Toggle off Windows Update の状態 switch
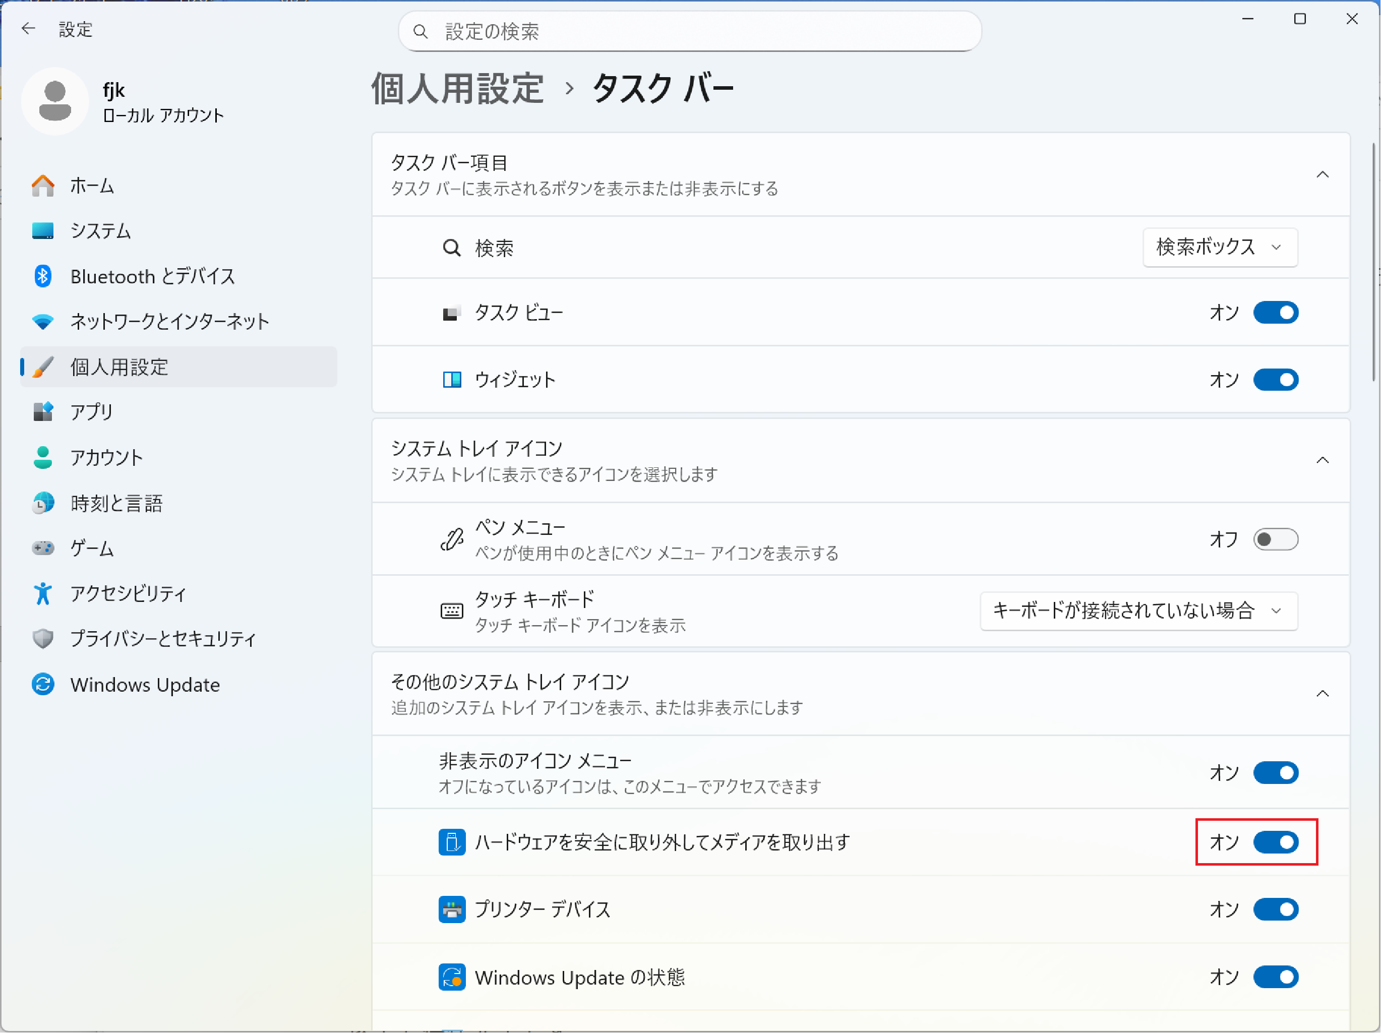The width and height of the screenshot is (1381, 1033). tap(1276, 977)
